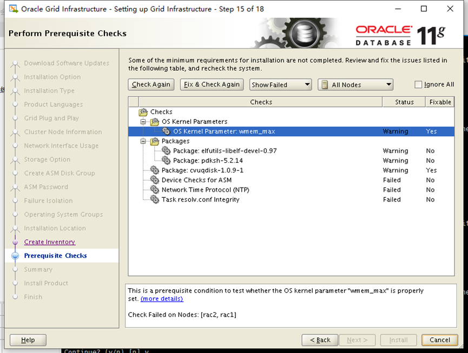
Task: Select the Operating System Groups step
Action: [64, 215]
